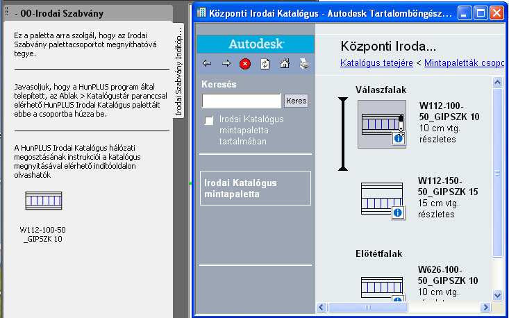
Task: Click Autodesk logo banner
Action: 256,44
